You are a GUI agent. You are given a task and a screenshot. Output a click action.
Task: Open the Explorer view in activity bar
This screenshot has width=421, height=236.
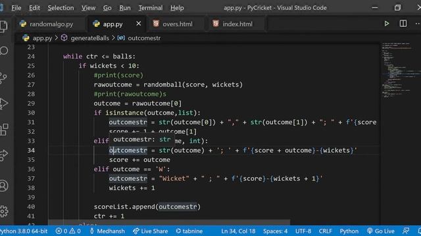(x=3, y=26)
